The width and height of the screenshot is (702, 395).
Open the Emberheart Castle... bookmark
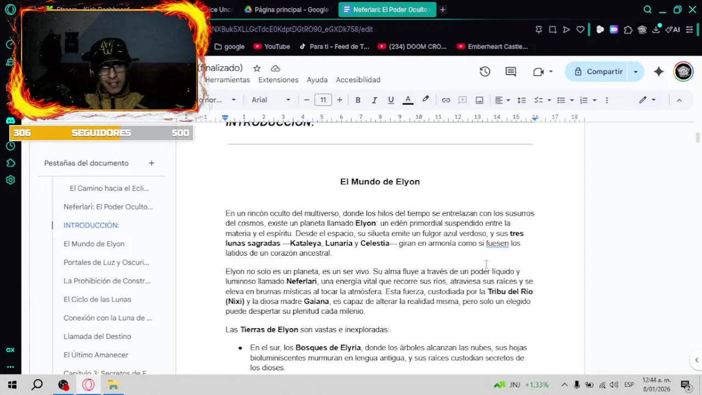(x=492, y=47)
